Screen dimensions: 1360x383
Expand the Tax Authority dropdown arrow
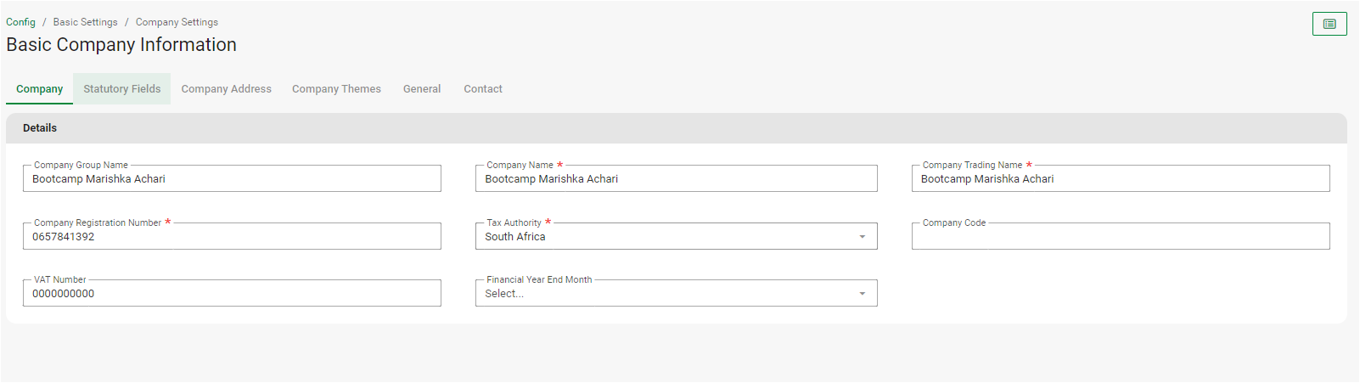click(x=862, y=237)
